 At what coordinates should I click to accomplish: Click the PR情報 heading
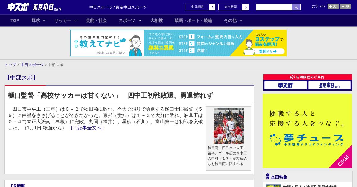pyautogui.click(x=18, y=186)
